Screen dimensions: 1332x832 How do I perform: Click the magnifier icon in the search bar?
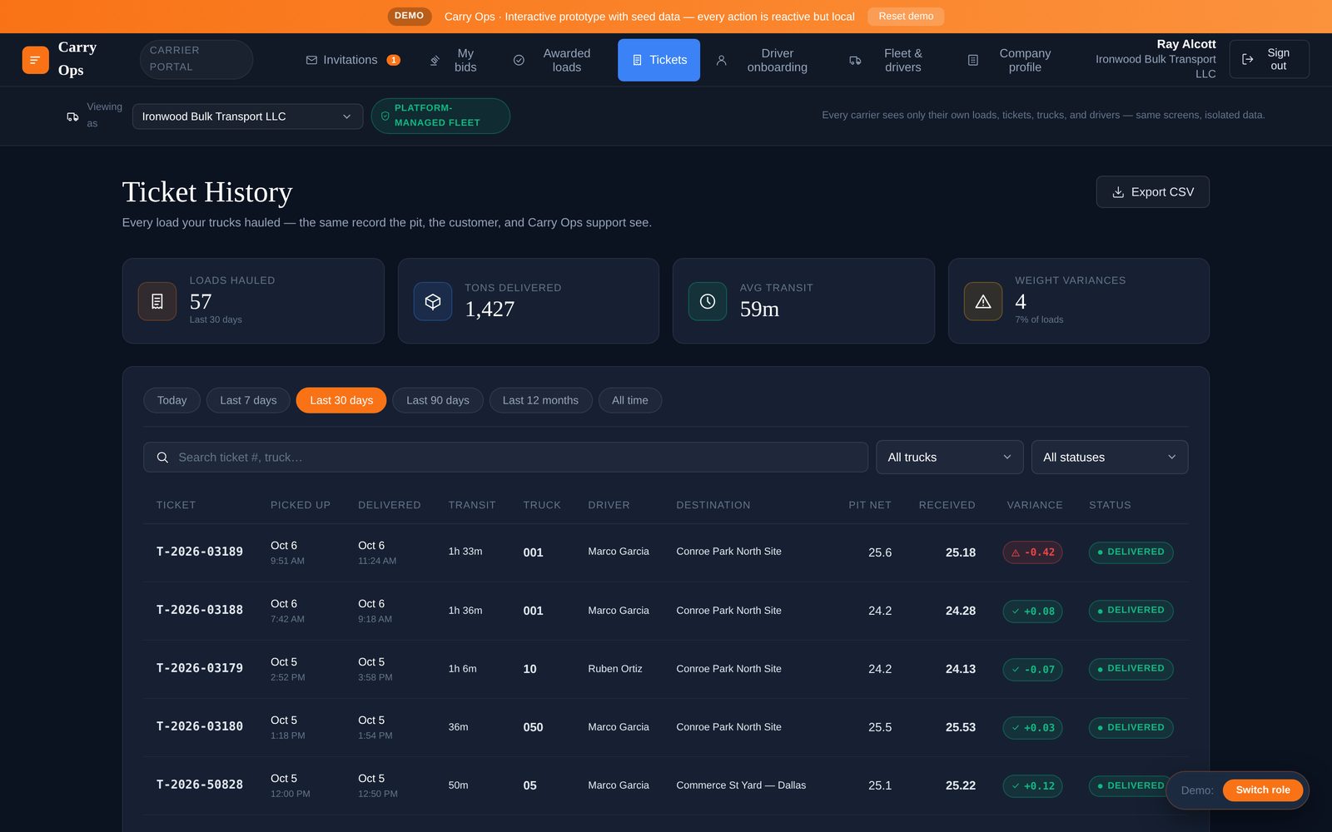tap(162, 458)
